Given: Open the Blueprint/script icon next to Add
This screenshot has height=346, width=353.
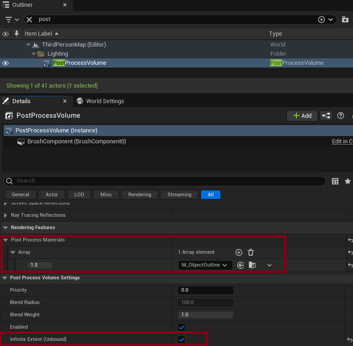Looking at the screenshot, I should [x=326, y=115].
